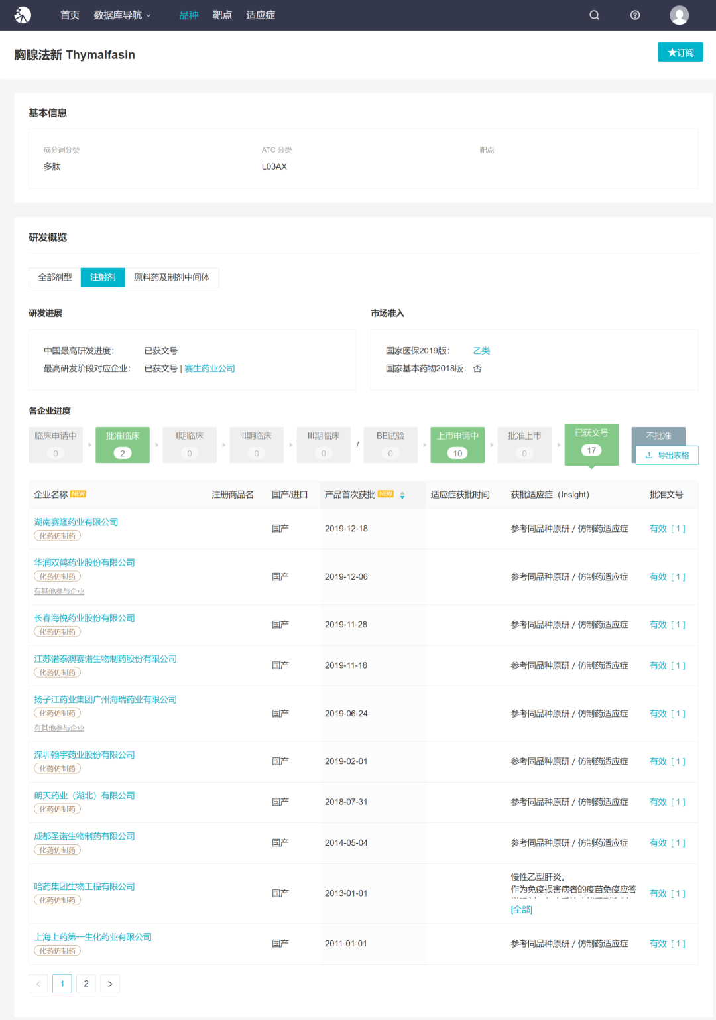
Task: Open 江苏诺泰澳赛诺生物制药股份有限公司 link
Action: 105,659
